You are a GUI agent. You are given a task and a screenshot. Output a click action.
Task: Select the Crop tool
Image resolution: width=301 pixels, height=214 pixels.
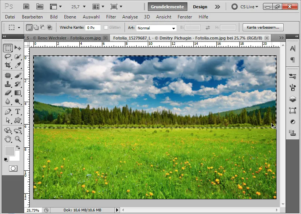(x=8, y=66)
